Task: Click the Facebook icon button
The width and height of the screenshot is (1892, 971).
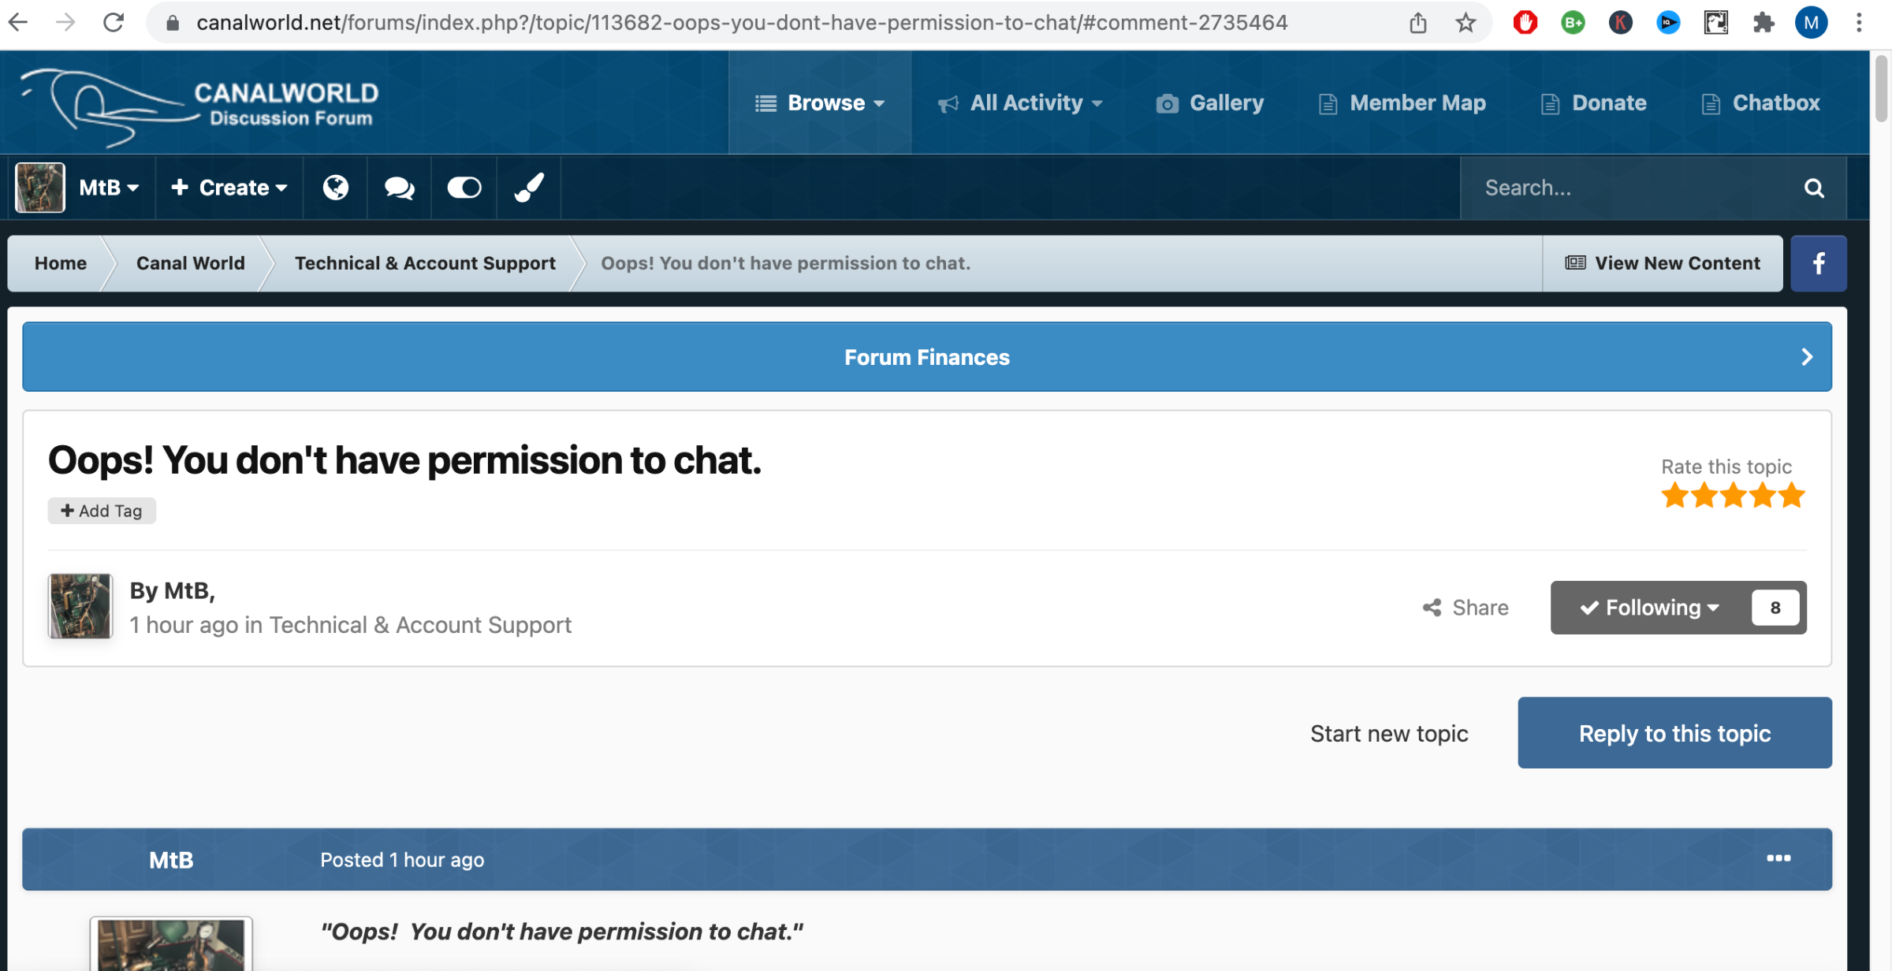Action: coord(1819,263)
